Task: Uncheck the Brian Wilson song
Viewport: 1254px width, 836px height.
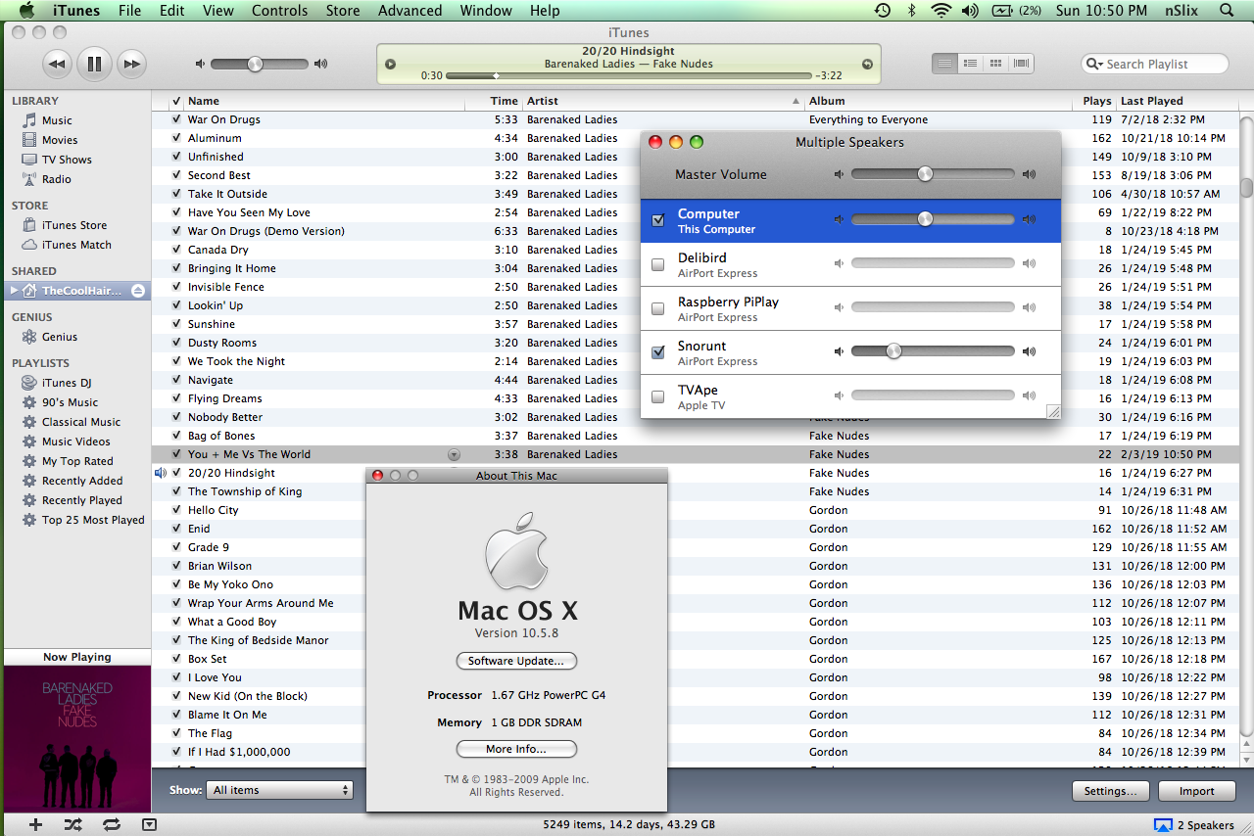Action: pos(176,566)
